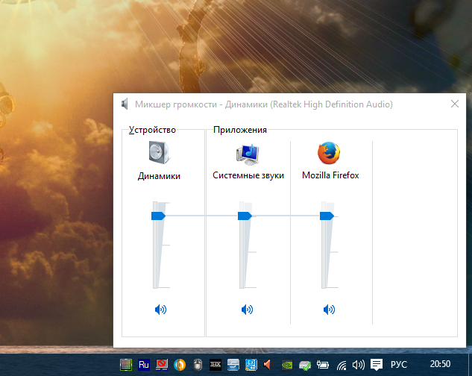Click the Mozilla Firefox label
Image resolution: width=472 pixels, height=376 pixels.
[330, 175]
